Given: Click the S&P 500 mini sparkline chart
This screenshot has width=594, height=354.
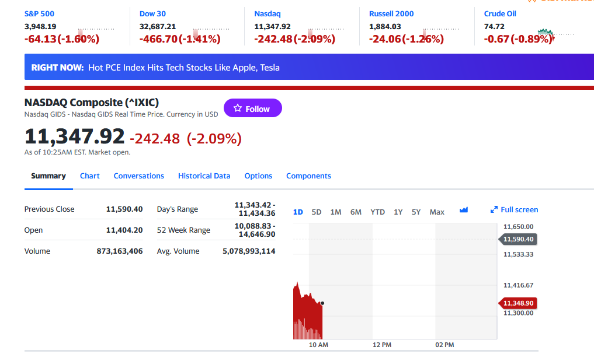Looking at the screenshot, I should coord(96,33).
